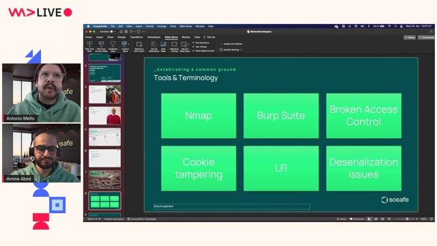Start Slide Show from status bar icon
This screenshot has height=246, width=437.
(389, 219)
